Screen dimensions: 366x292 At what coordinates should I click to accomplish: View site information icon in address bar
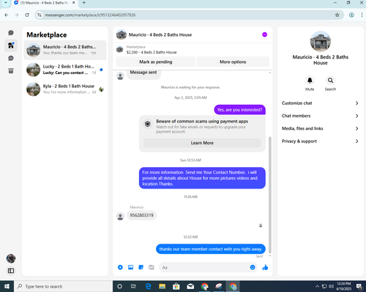(x=40, y=15)
